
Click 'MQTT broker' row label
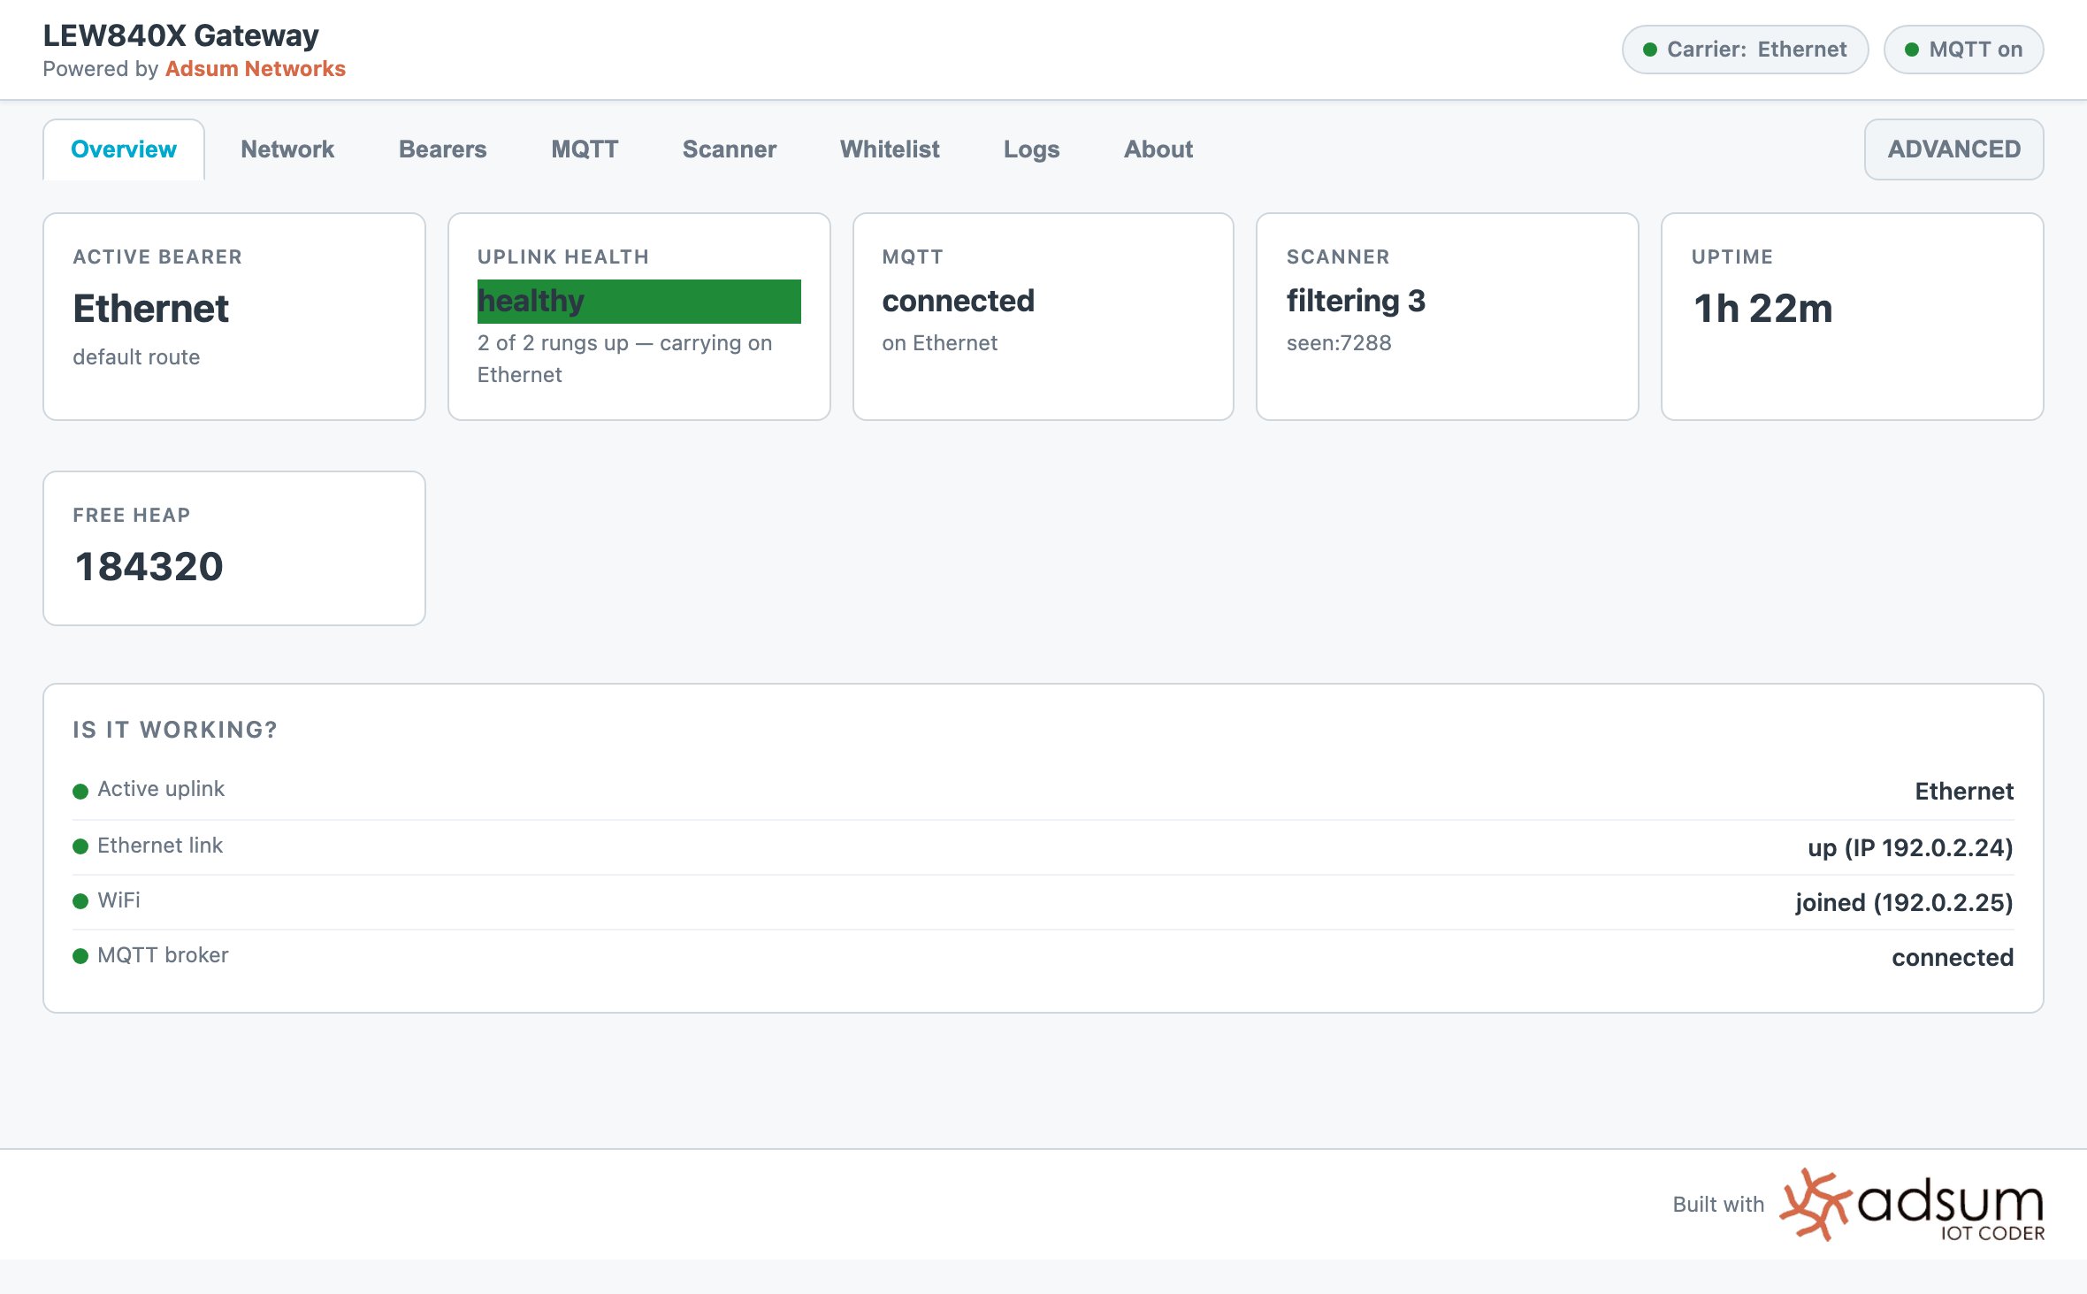coord(163,955)
